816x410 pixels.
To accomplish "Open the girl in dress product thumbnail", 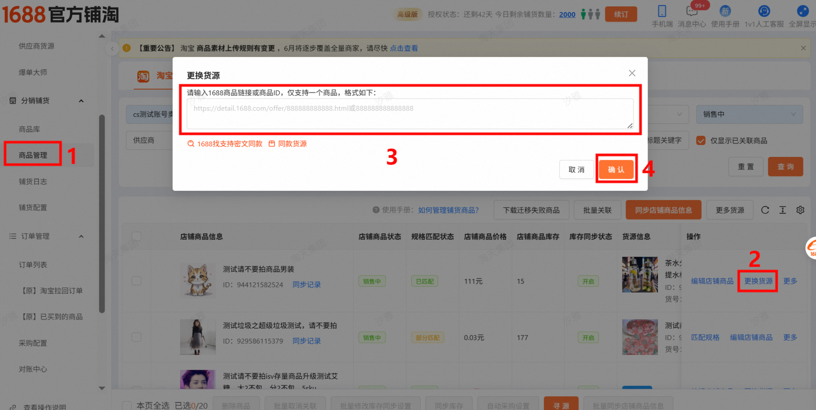I will pos(198,337).
